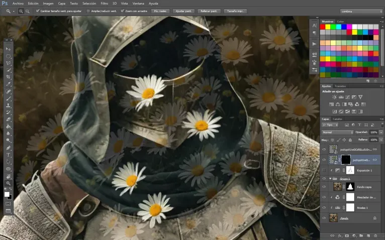Image resolution: width=385 pixels, height=240 pixels.
Task: Select the Elliptical Marquee tool
Action: coord(8,56)
